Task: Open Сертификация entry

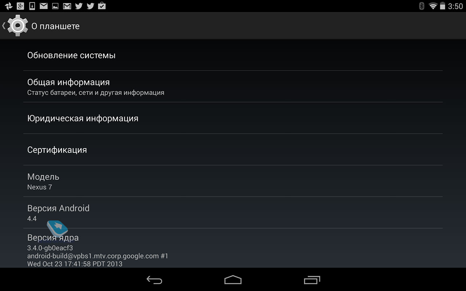Action: coord(233,150)
